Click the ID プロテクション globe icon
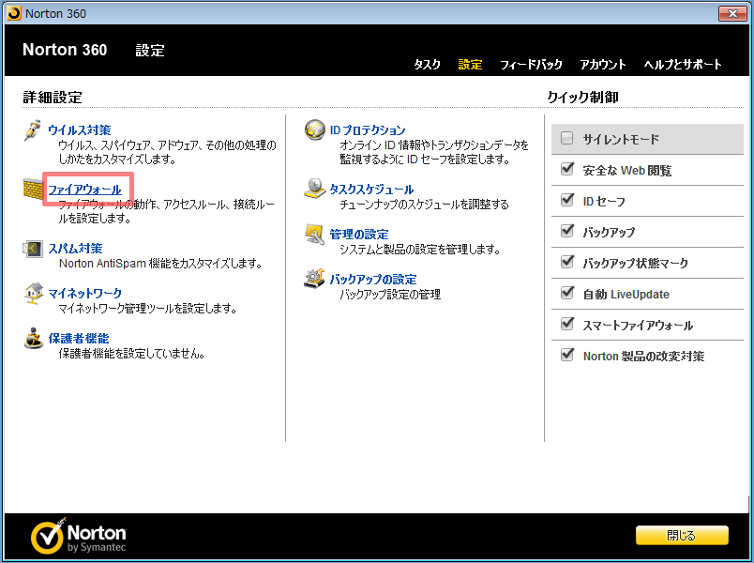 tap(315, 129)
